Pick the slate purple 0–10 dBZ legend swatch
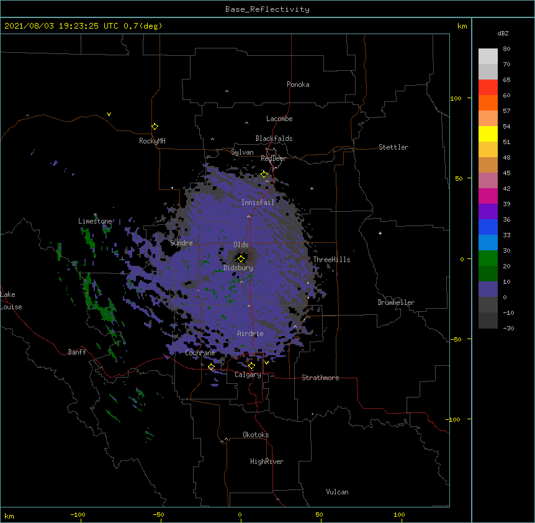This screenshot has width=535, height=523. click(488, 289)
